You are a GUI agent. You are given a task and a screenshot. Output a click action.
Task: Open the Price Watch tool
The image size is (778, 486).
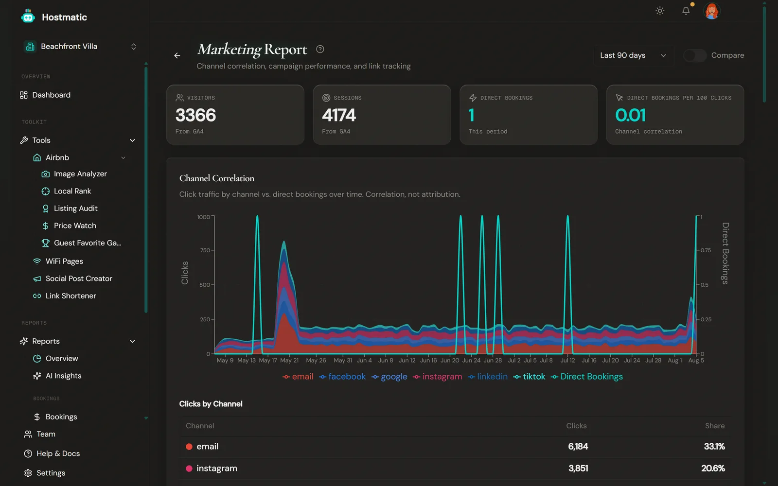tap(75, 226)
